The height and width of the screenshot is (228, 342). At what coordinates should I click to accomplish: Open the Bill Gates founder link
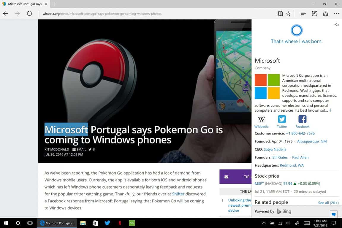click(280, 157)
